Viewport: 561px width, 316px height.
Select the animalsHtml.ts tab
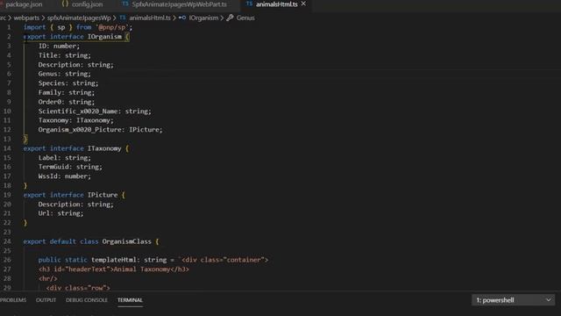pyautogui.click(x=277, y=4)
